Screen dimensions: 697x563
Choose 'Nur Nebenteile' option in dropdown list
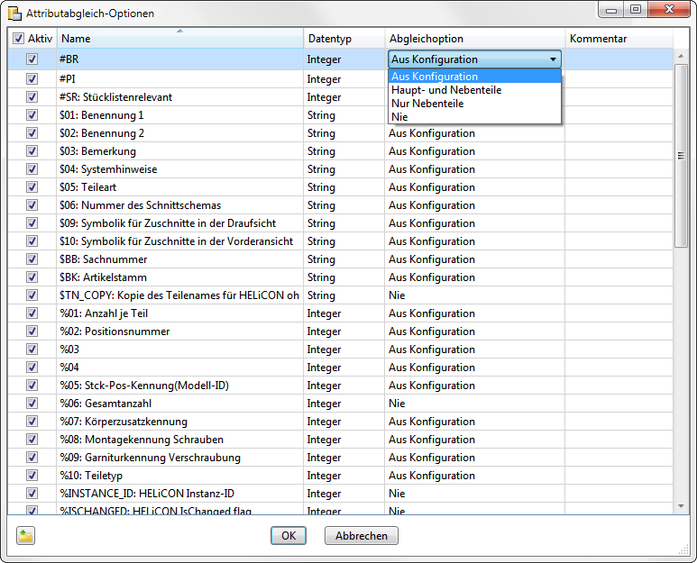(427, 104)
